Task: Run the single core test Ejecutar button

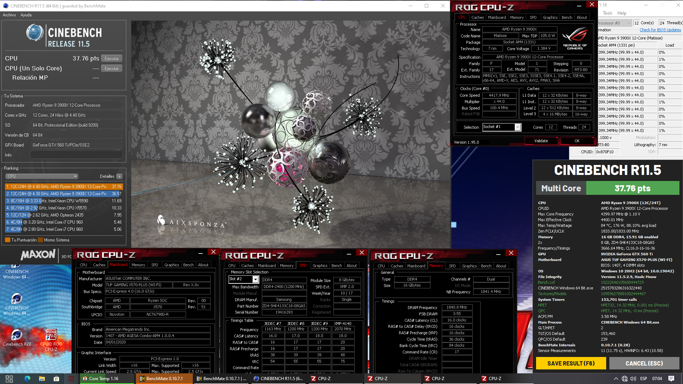Action: click(x=112, y=69)
